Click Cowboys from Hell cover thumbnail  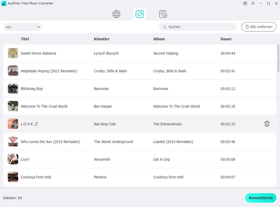pos(13,177)
